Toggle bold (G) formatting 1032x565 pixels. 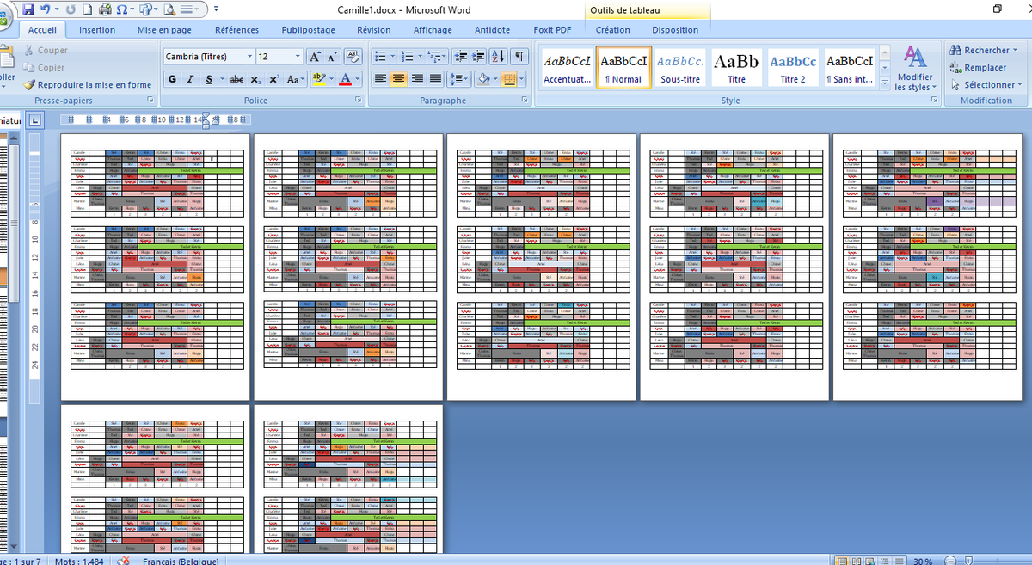(x=173, y=79)
